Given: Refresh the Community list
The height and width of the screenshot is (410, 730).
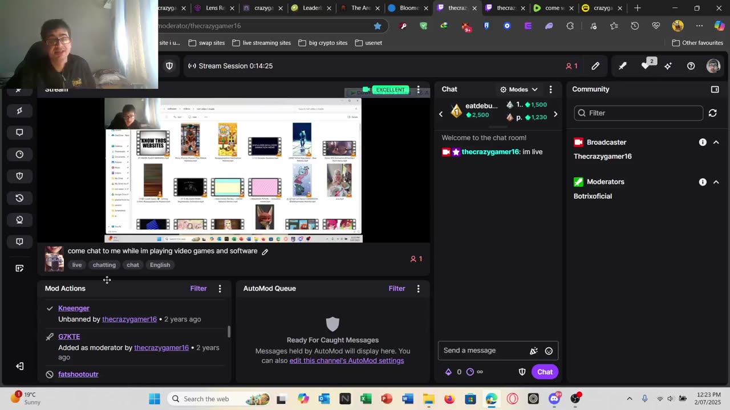Looking at the screenshot, I should coord(712,113).
